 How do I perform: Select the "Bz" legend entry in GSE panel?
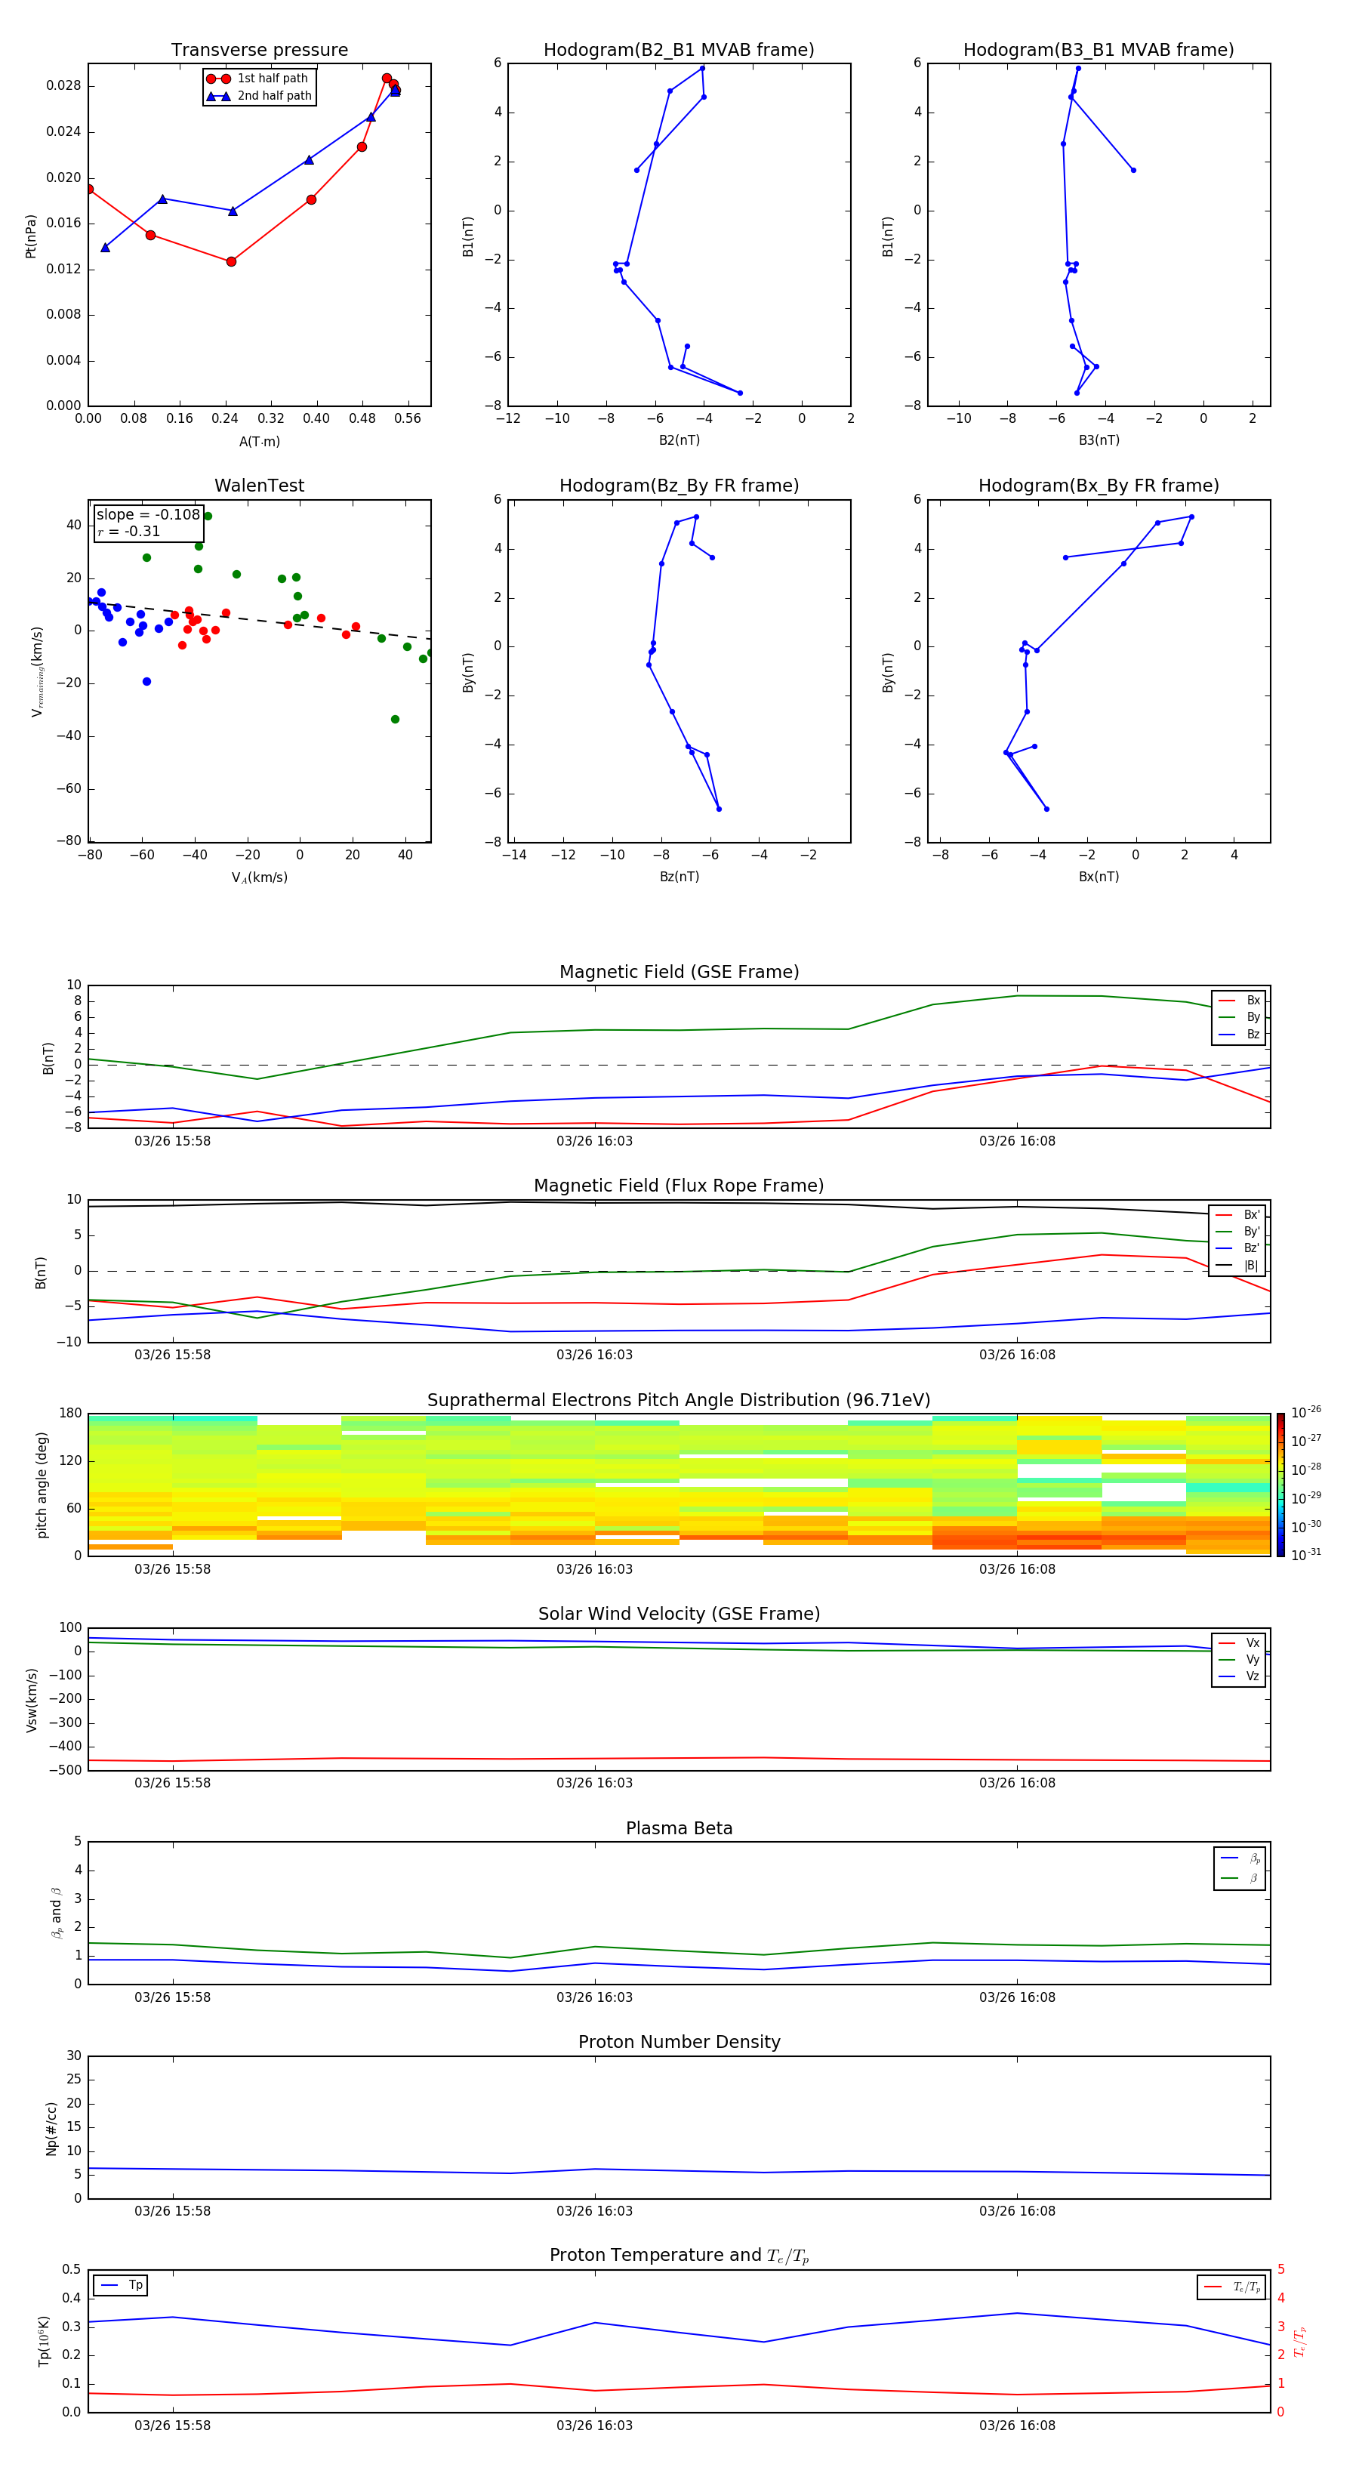pos(1239,1034)
